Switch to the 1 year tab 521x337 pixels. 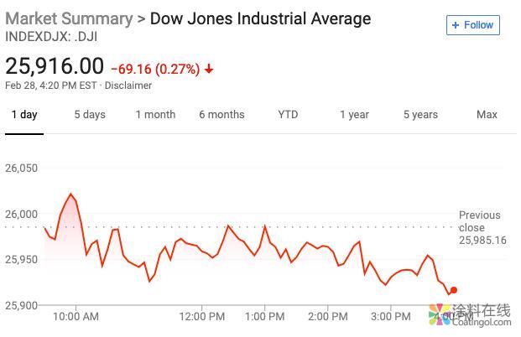[x=354, y=115]
